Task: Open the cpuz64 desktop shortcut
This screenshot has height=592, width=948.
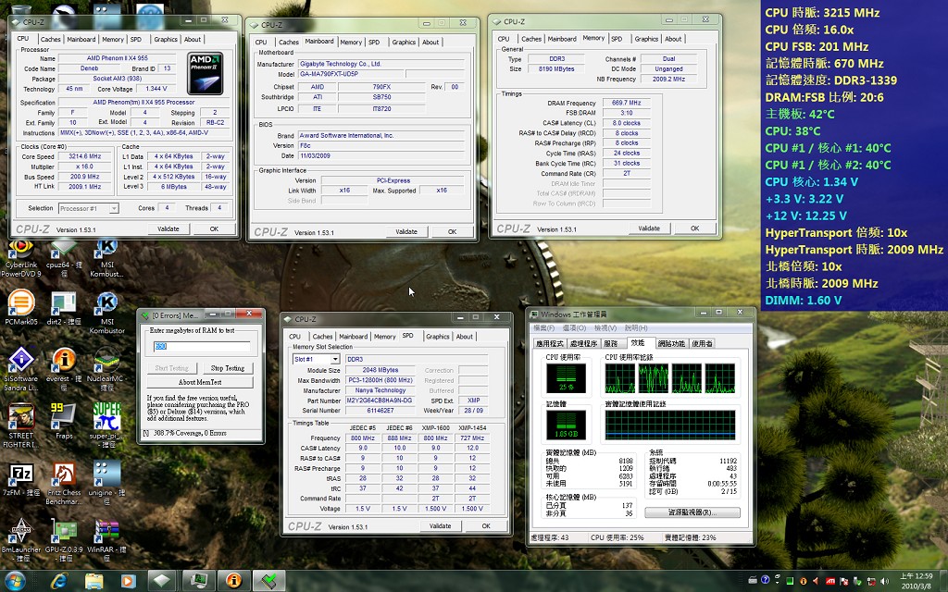Action: coord(64,259)
